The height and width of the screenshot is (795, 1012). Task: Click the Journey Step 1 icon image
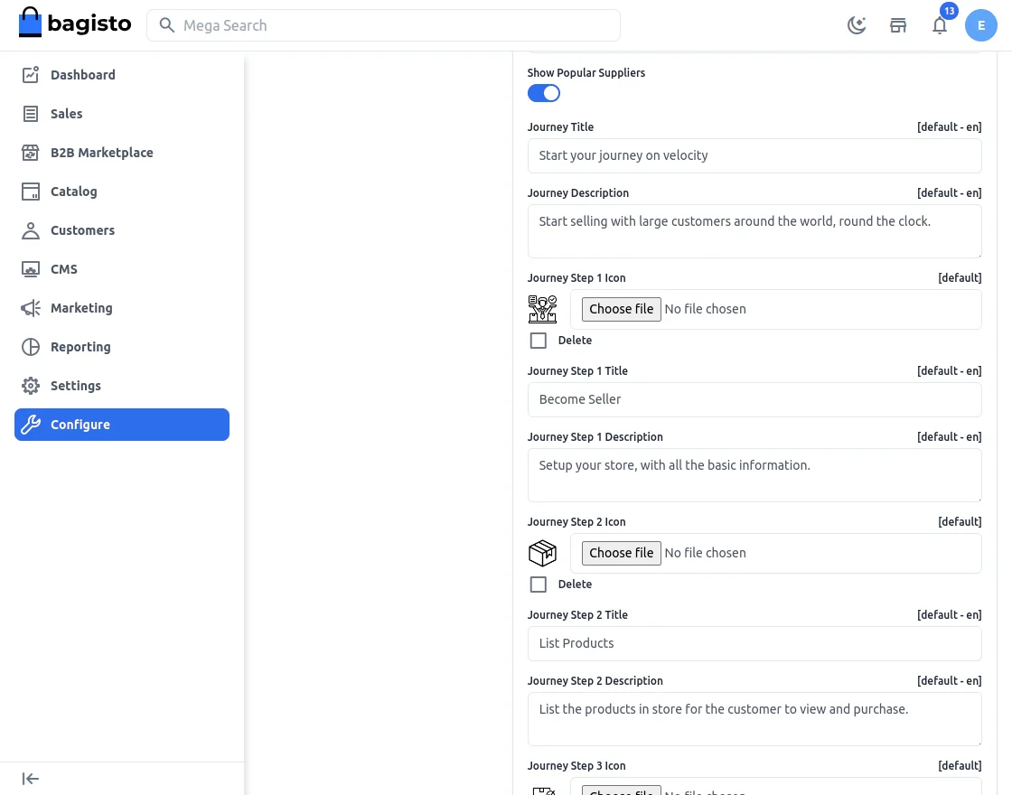point(543,309)
